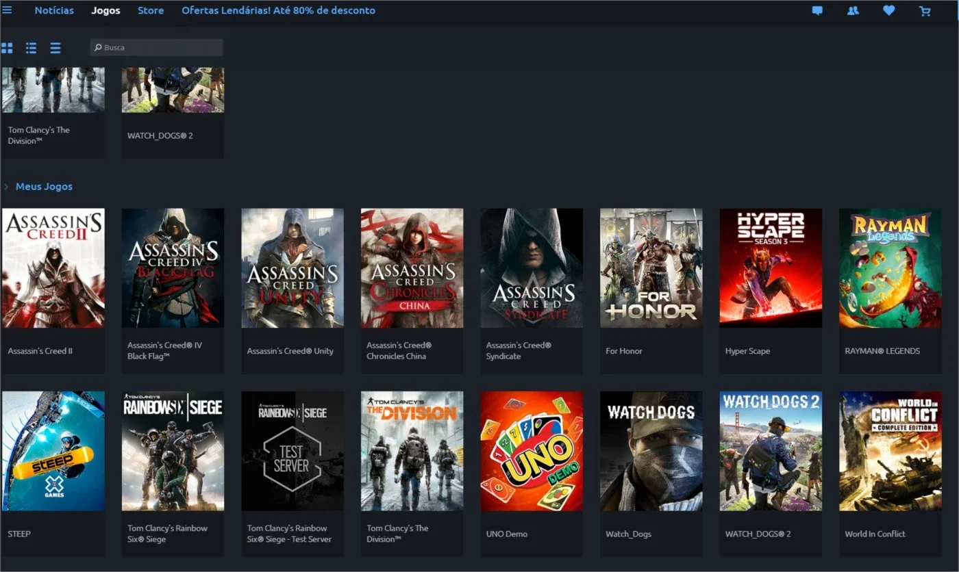Click "Tom Clancy's Rainbow Six® Siege" title

pyautogui.click(x=167, y=534)
